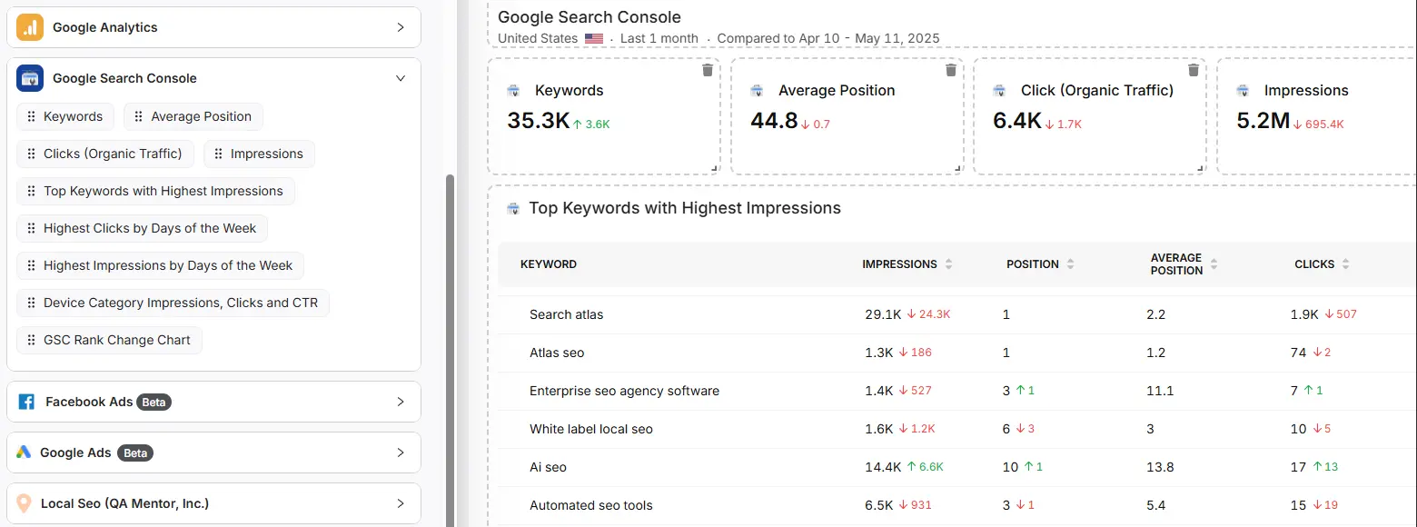Click the Google Ads logo icon

[24, 452]
